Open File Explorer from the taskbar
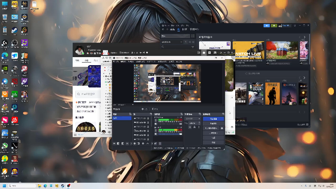 (x=39, y=186)
